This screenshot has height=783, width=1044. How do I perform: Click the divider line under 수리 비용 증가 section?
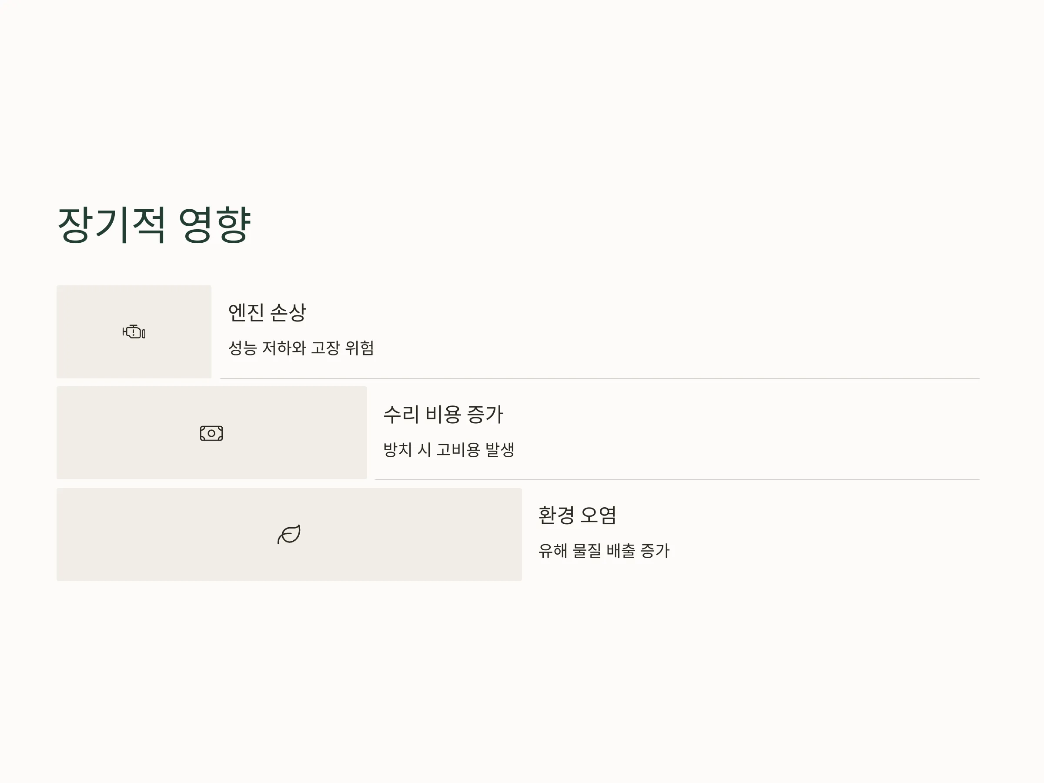[677, 479]
